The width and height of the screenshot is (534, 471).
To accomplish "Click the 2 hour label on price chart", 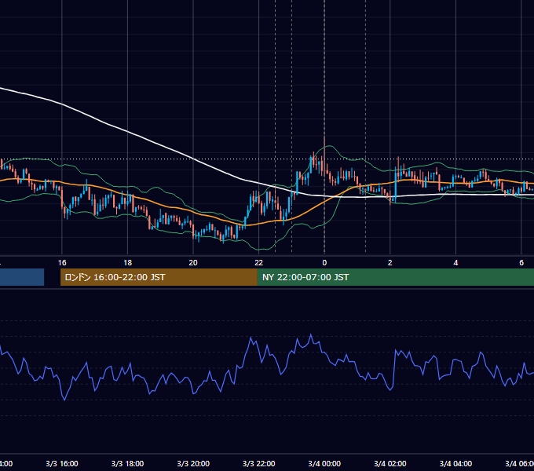I will (390, 263).
